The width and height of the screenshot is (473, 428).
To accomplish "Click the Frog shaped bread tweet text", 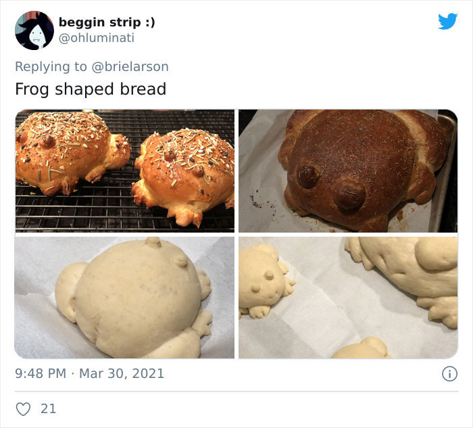I will coord(91,89).
